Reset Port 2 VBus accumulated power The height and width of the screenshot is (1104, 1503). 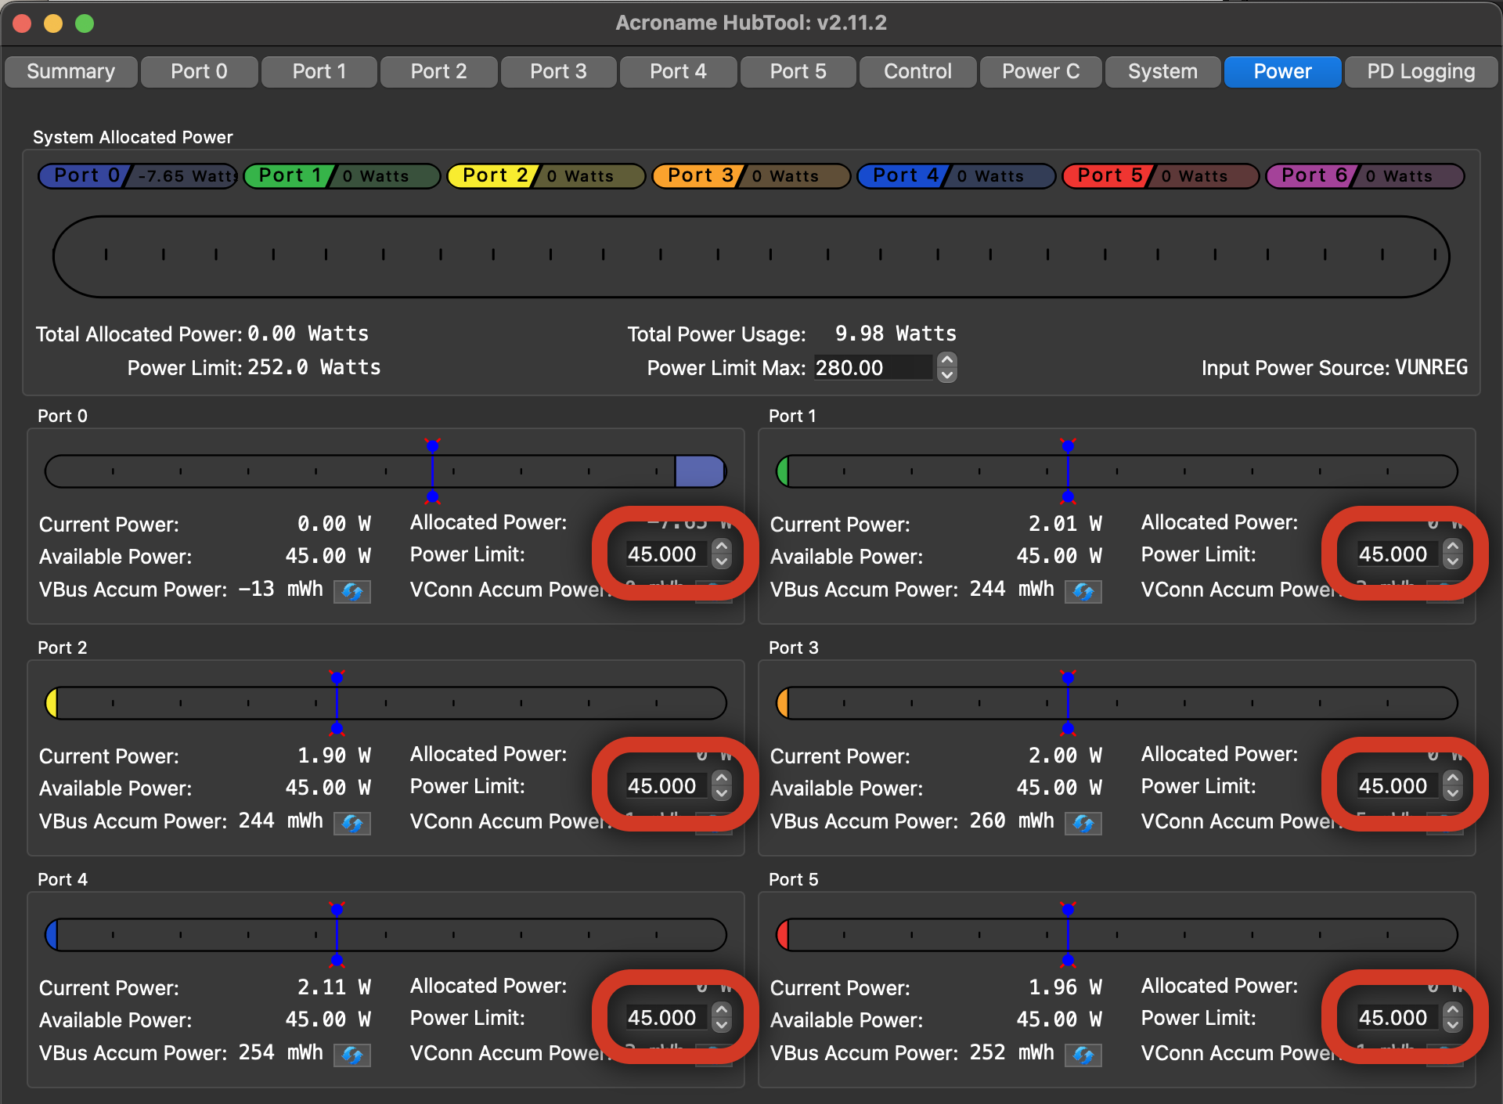(x=352, y=823)
